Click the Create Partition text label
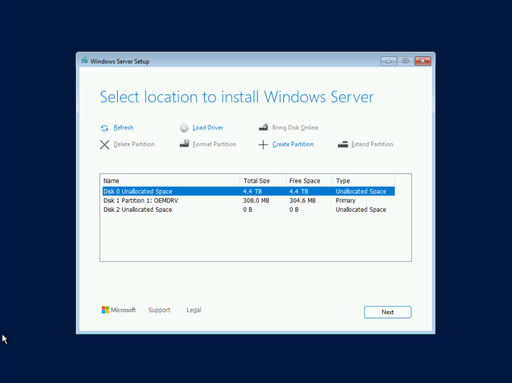The image size is (512, 383). (x=293, y=144)
